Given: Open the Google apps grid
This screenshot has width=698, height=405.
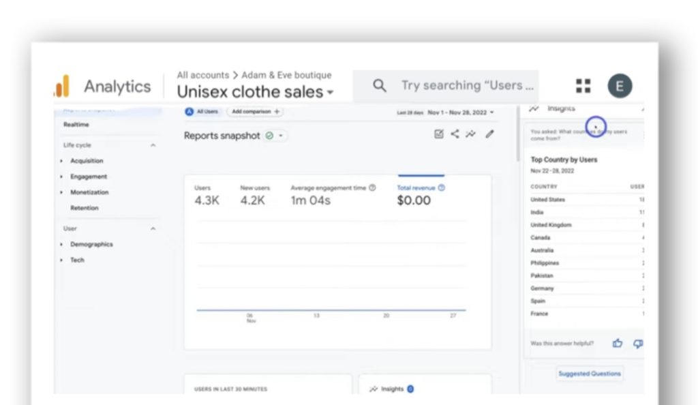Looking at the screenshot, I should click(583, 86).
